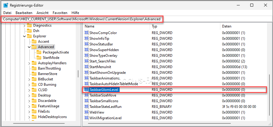Expand the FileExts tree node
Viewport: 273px width, 127px height.
tap(29, 111)
